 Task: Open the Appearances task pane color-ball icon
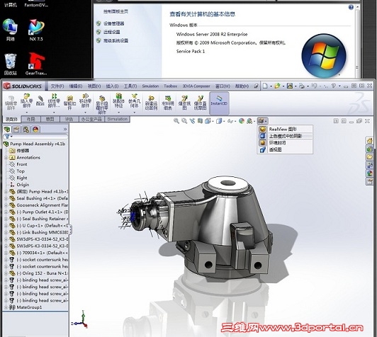coord(369,173)
